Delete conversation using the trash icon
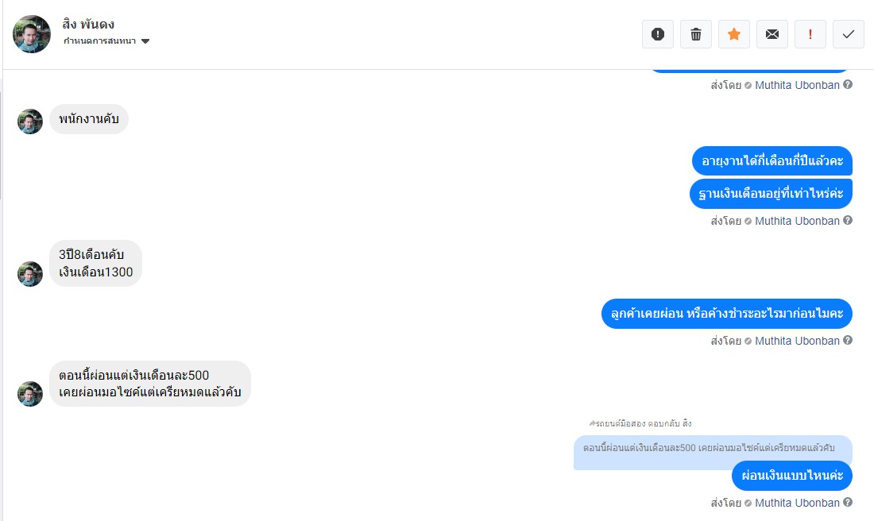This screenshot has height=521, width=874. pos(696,34)
